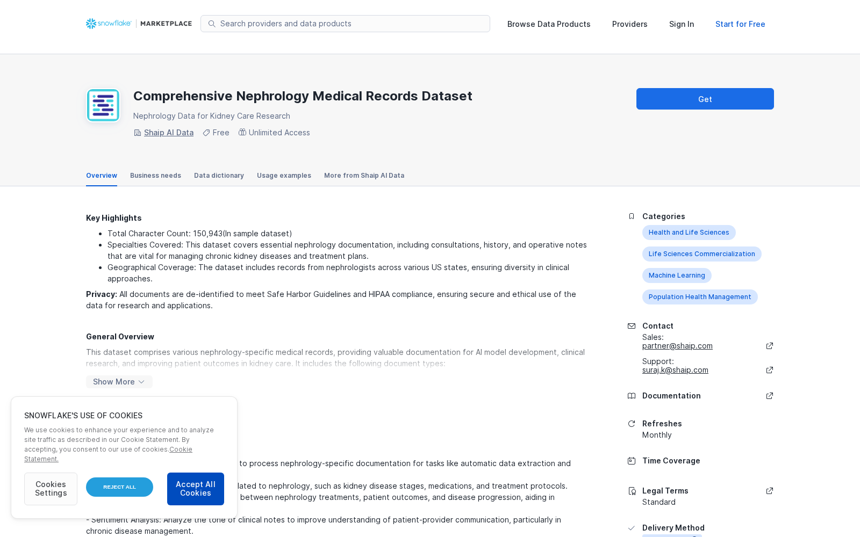Click the Key Highlights heading
Screen dimensions: 860x537
114,218
